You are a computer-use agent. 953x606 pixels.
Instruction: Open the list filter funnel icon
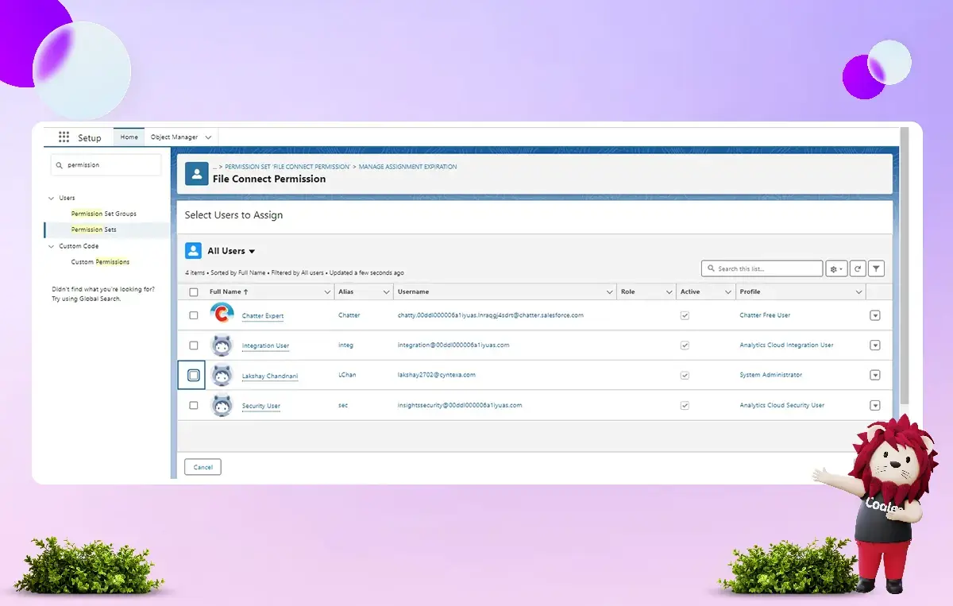876,269
